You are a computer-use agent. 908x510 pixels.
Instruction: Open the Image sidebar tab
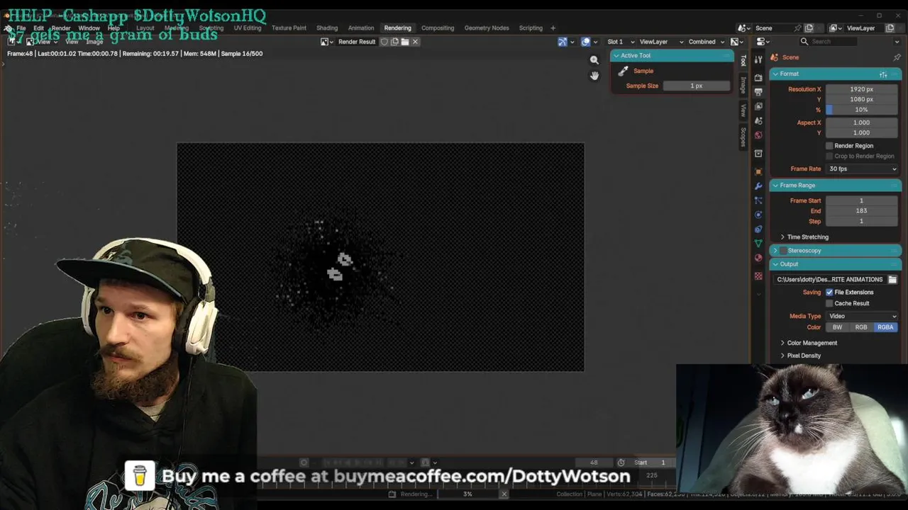[743, 85]
